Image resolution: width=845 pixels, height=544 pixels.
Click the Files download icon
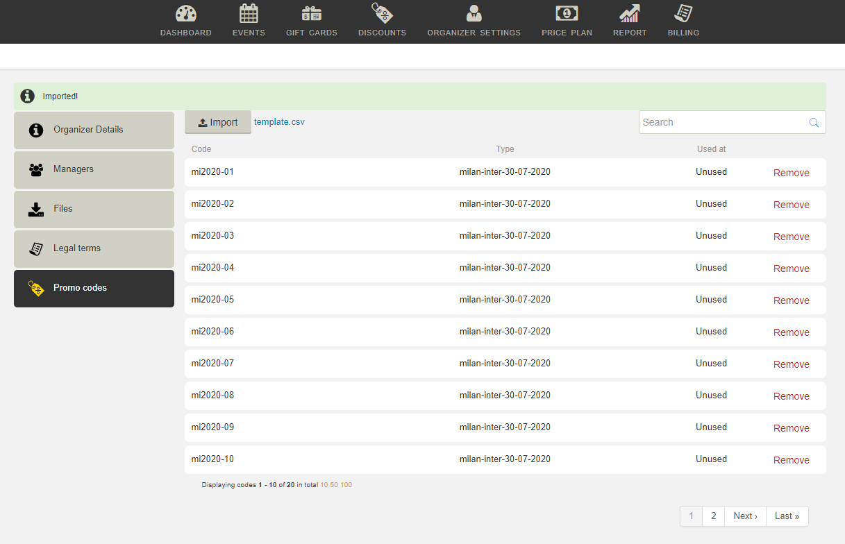(x=36, y=209)
